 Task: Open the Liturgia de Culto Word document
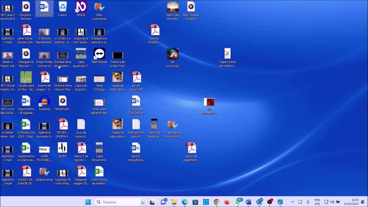click(x=136, y=105)
